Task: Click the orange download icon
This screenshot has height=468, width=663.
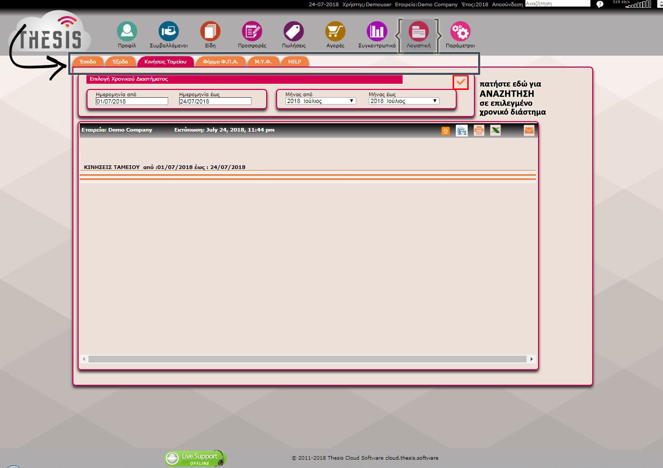Action: (445, 131)
